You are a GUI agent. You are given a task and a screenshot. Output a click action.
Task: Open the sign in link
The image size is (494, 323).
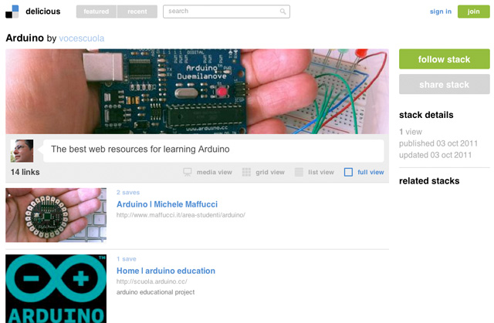(440, 12)
